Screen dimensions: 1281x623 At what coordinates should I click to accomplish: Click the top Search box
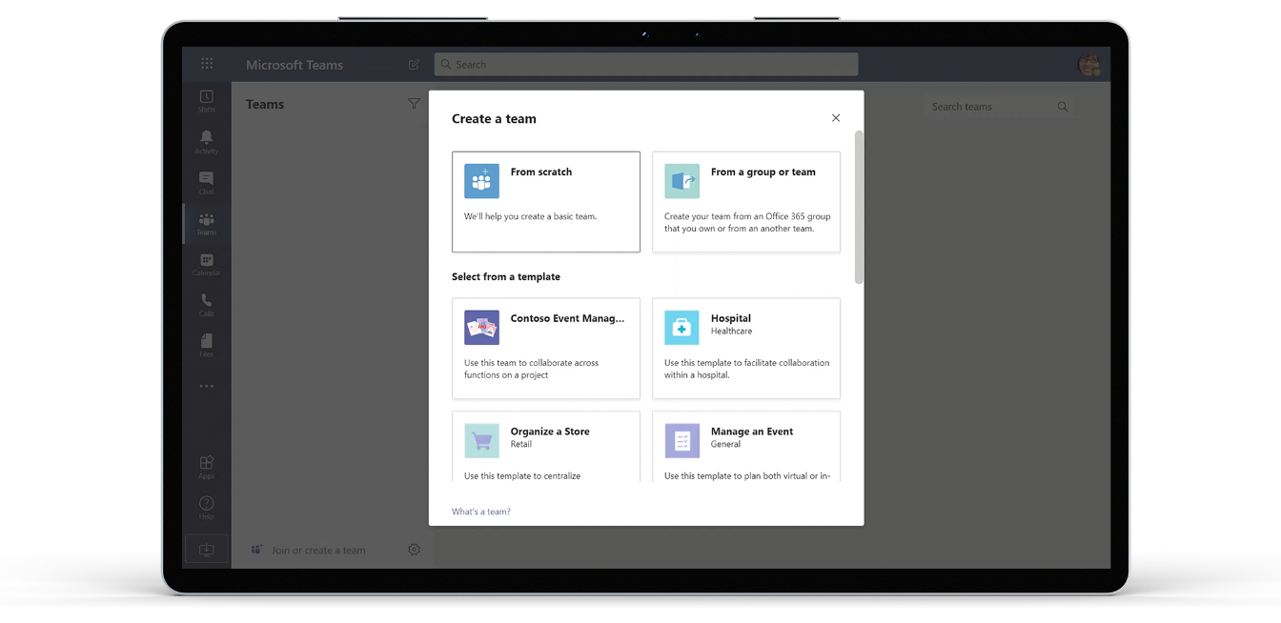(646, 65)
